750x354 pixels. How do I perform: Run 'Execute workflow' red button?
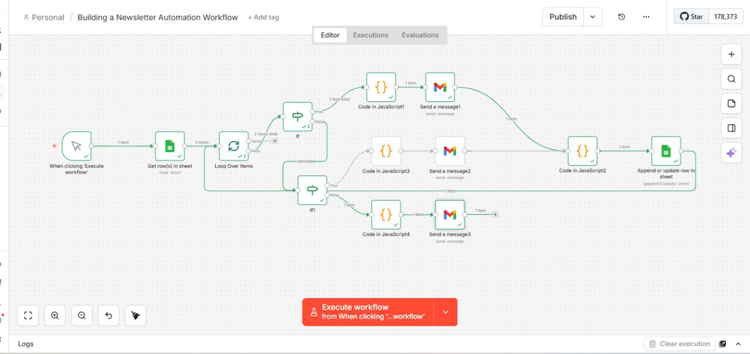tap(368, 312)
